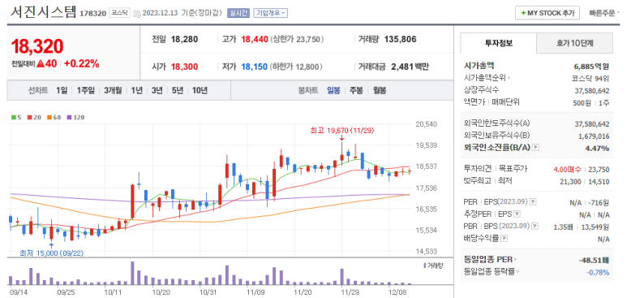This screenshot has height=298, width=627.
Task: Select the 1년 line chart period
Action: [137, 90]
